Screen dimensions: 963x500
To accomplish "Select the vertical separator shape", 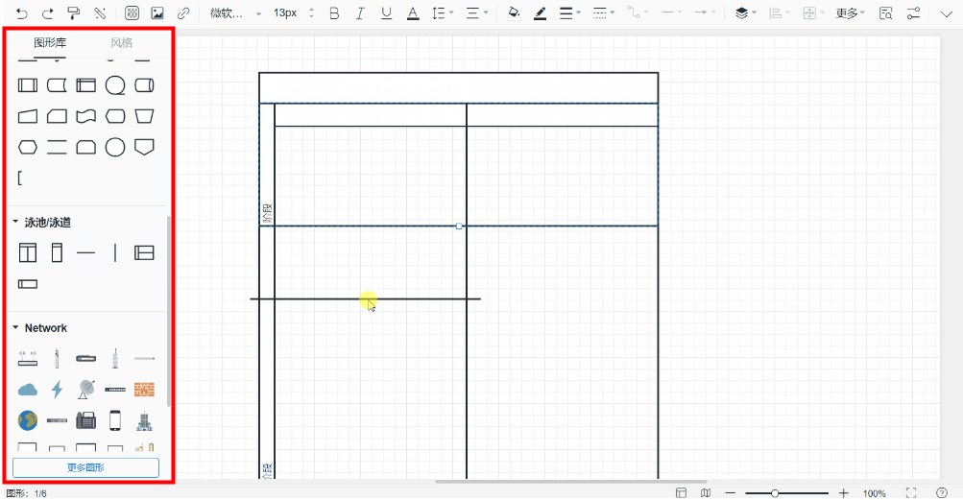I will [x=115, y=252].
